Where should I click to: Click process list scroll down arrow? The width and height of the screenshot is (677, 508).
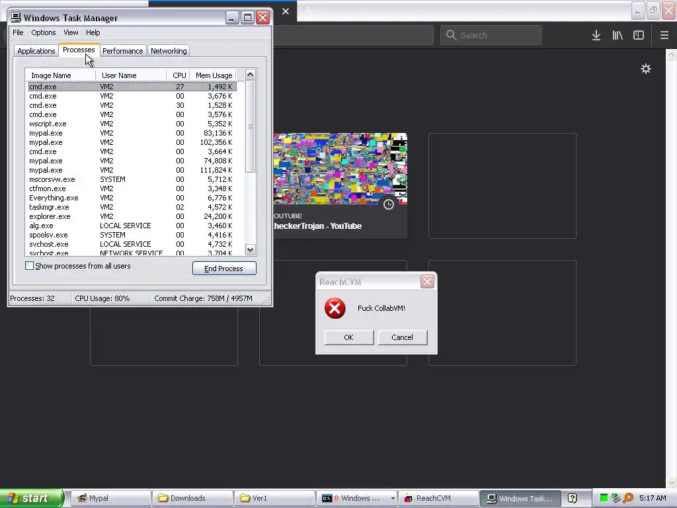(x=250, y=249)
